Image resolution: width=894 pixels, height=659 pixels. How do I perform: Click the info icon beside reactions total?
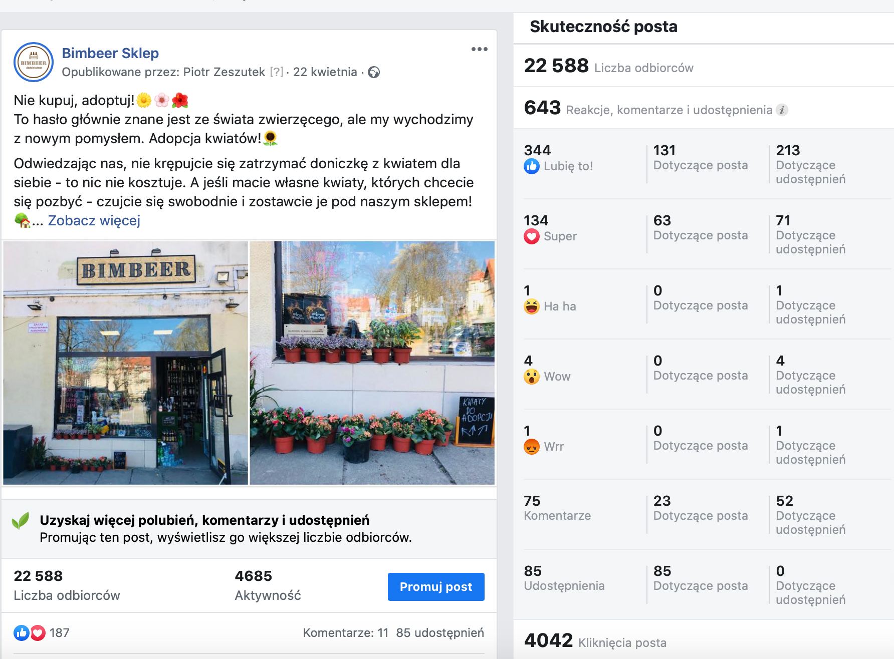(x=782, y=110)
